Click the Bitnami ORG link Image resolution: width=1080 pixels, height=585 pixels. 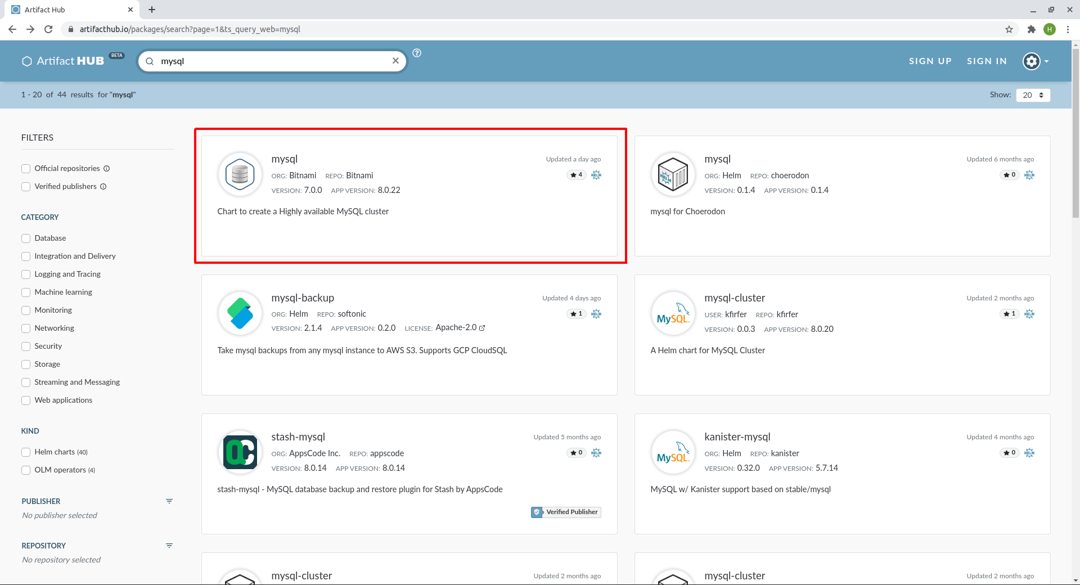pos(303,175)
